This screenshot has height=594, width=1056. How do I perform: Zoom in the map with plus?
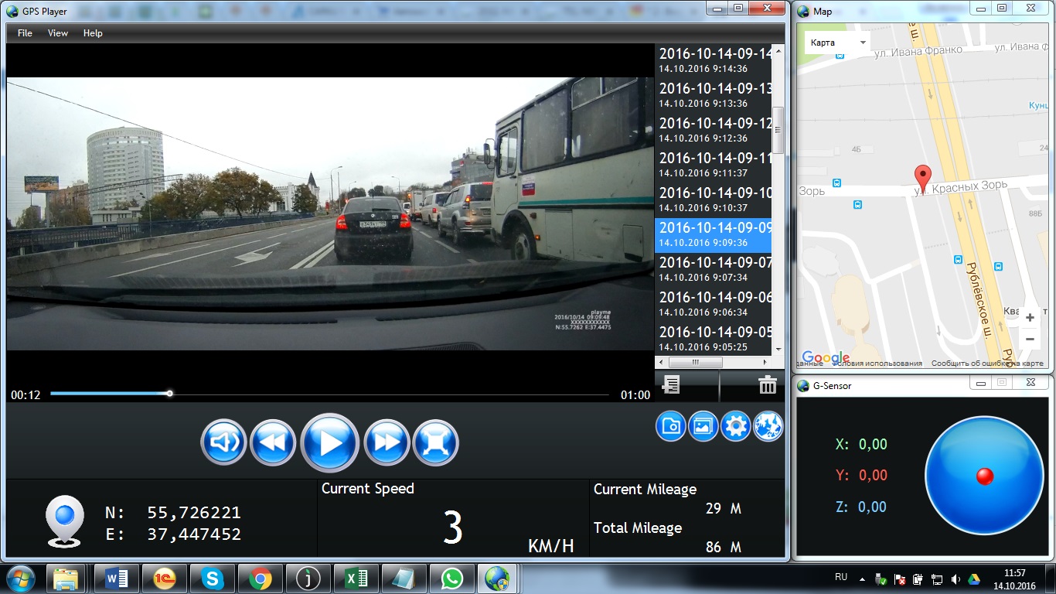(x=1030, y=317)
